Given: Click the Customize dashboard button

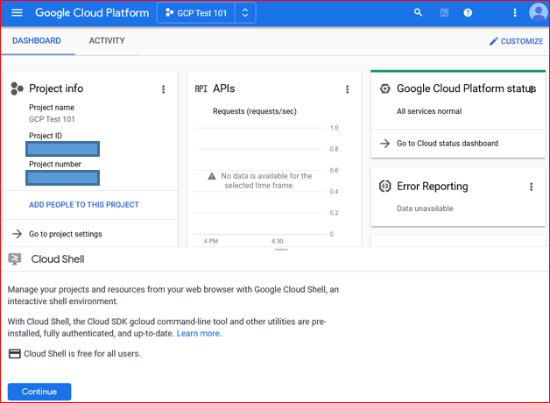Looking at the screenshot, I should click(516, 41).
